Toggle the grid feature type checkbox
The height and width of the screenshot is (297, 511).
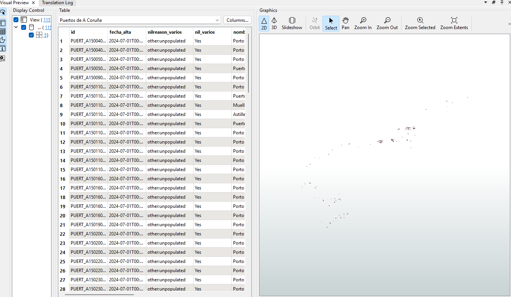click(31, 35)
